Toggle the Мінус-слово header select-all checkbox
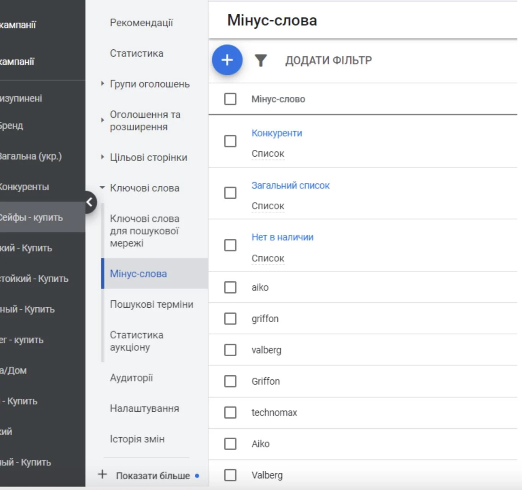The width and height of the screenshot is (522, 490). point(230,99)
